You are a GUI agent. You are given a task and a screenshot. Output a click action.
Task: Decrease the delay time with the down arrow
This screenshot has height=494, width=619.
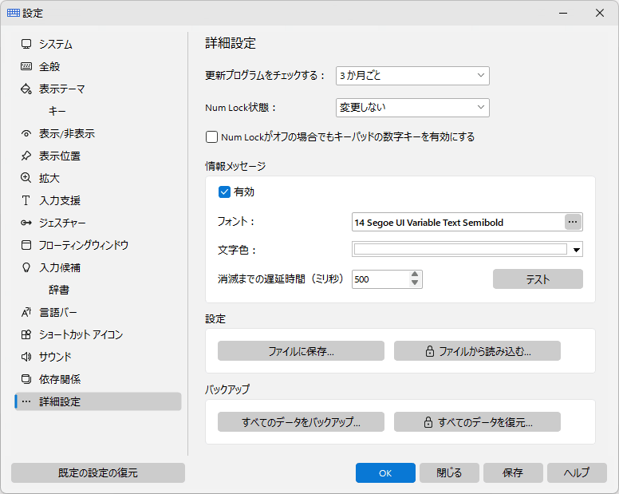coord(415,283)
